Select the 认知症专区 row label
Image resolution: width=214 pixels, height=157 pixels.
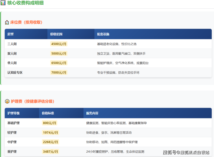tap(15, 72)
